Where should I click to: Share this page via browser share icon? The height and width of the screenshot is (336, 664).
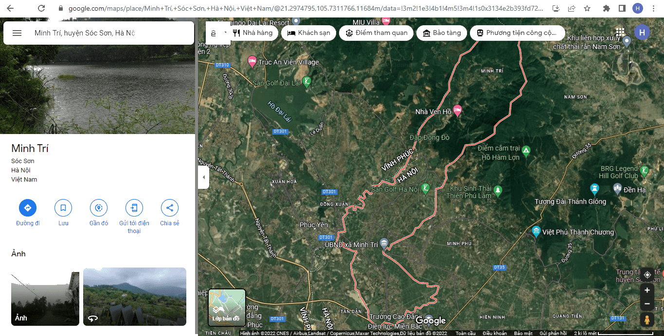572,8
